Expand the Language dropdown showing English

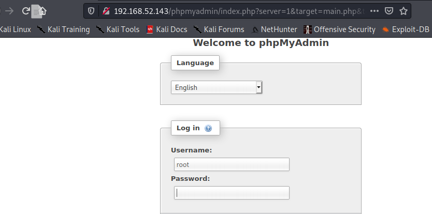point(217,87)
